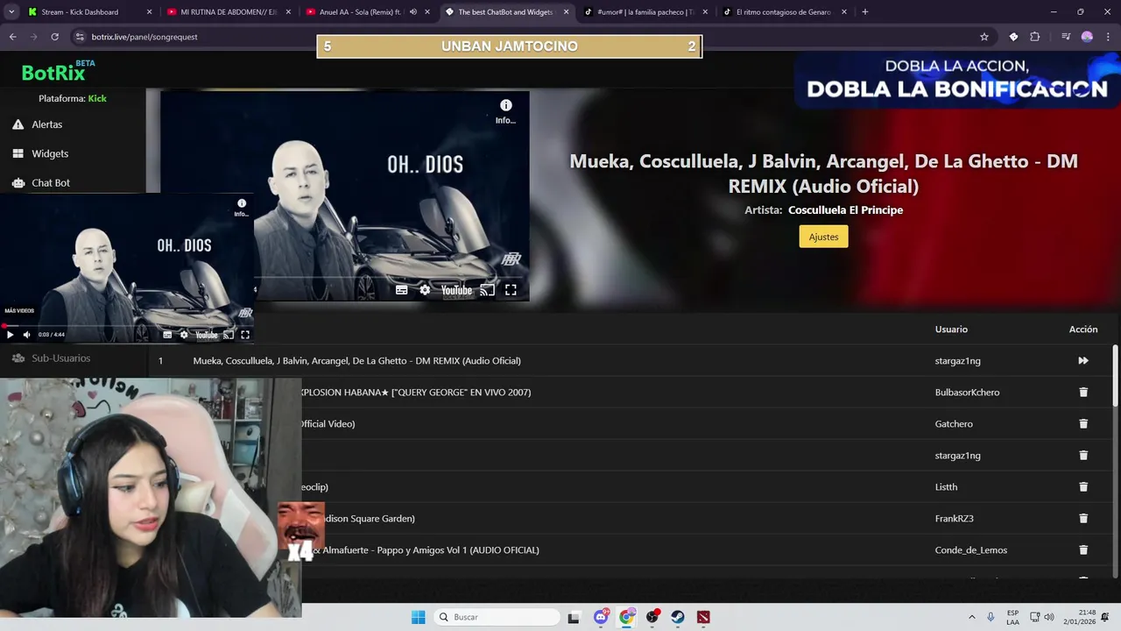Delete FrankRZ3's requested song
Image resolution: width=1121 pixels, height=631 pixels.
1083,518
